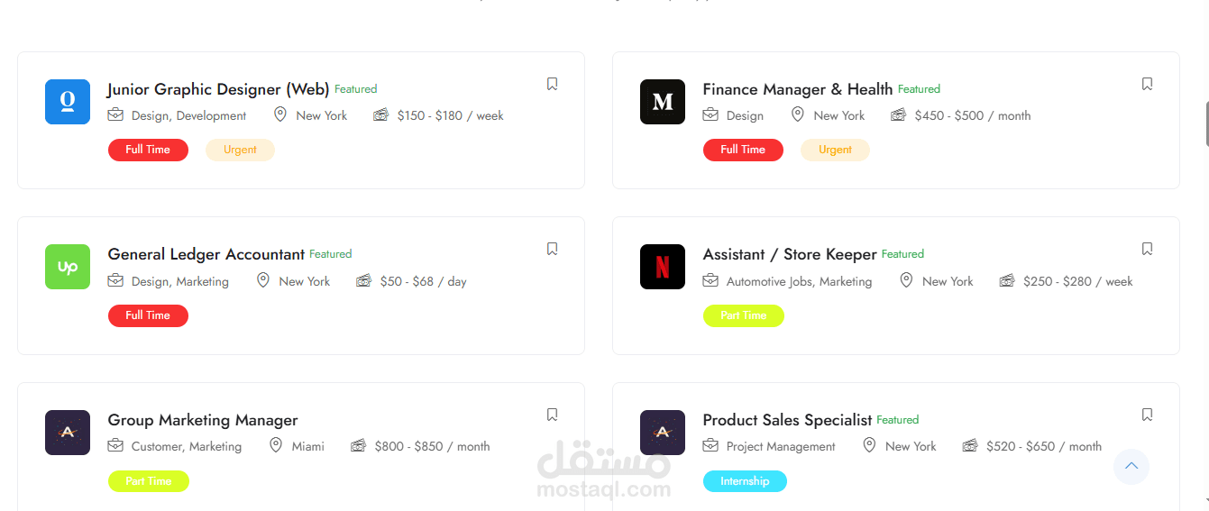Click the Project Management category link
The height and width of the screenshot is (511, 1209).
pos(781,446)
